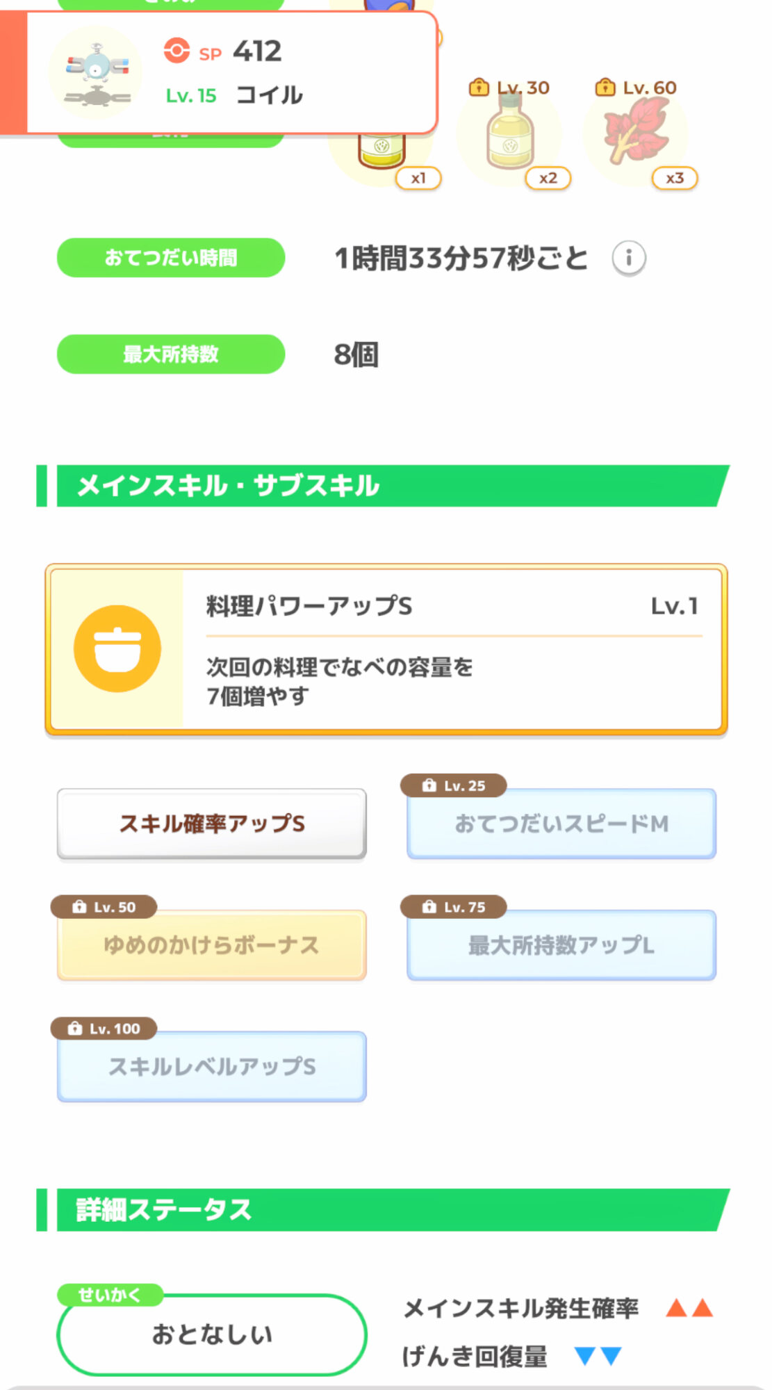Viewport: 772px width, 1390px height.
Task: Select the locked おてつだいスピードM sub skill
Action: click(561, 824)
